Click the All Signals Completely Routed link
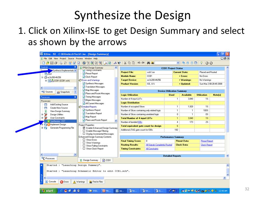265x198 pixels. (x=159, y=145)
